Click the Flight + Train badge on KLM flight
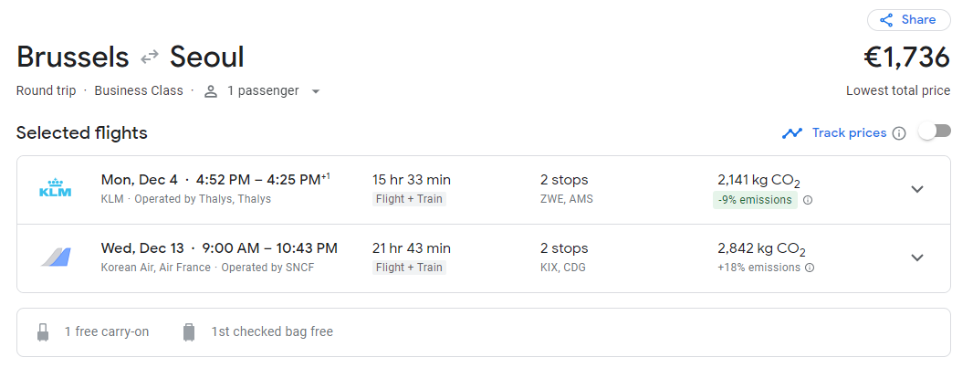The height and width of the screenshot is (368, 973). (409, 199)
